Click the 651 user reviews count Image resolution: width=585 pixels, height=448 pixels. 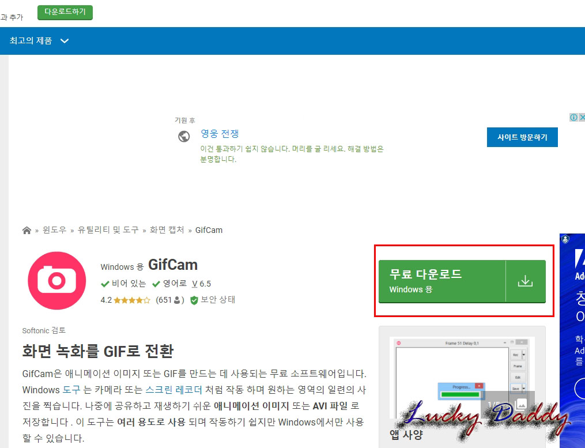click(x=170, y=300)
